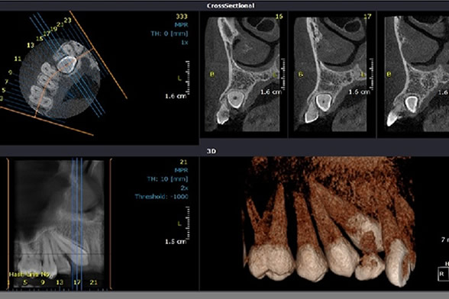Click the MPR label in panoramic view
Image resolution: width=449 pixels, height=299 pixels.
click(181, 170)
